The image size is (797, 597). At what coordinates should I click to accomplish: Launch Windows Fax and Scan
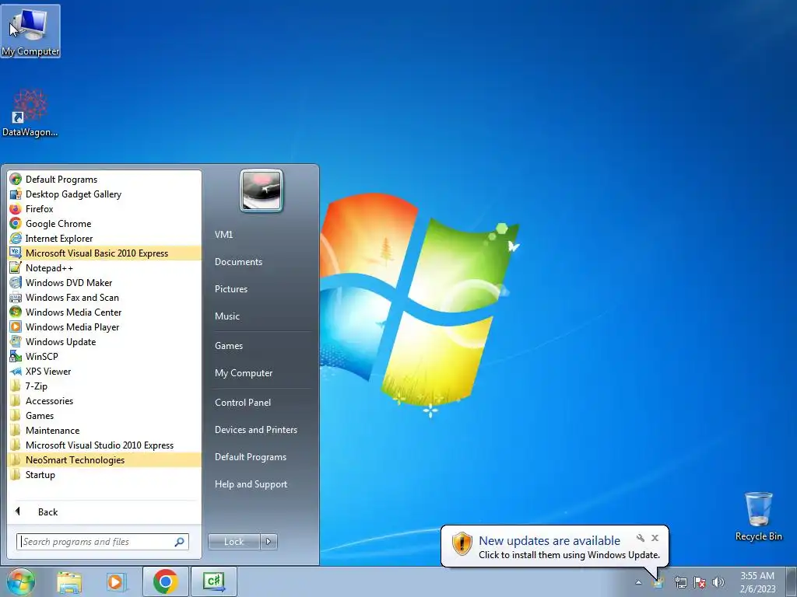[x=104, y=298]
